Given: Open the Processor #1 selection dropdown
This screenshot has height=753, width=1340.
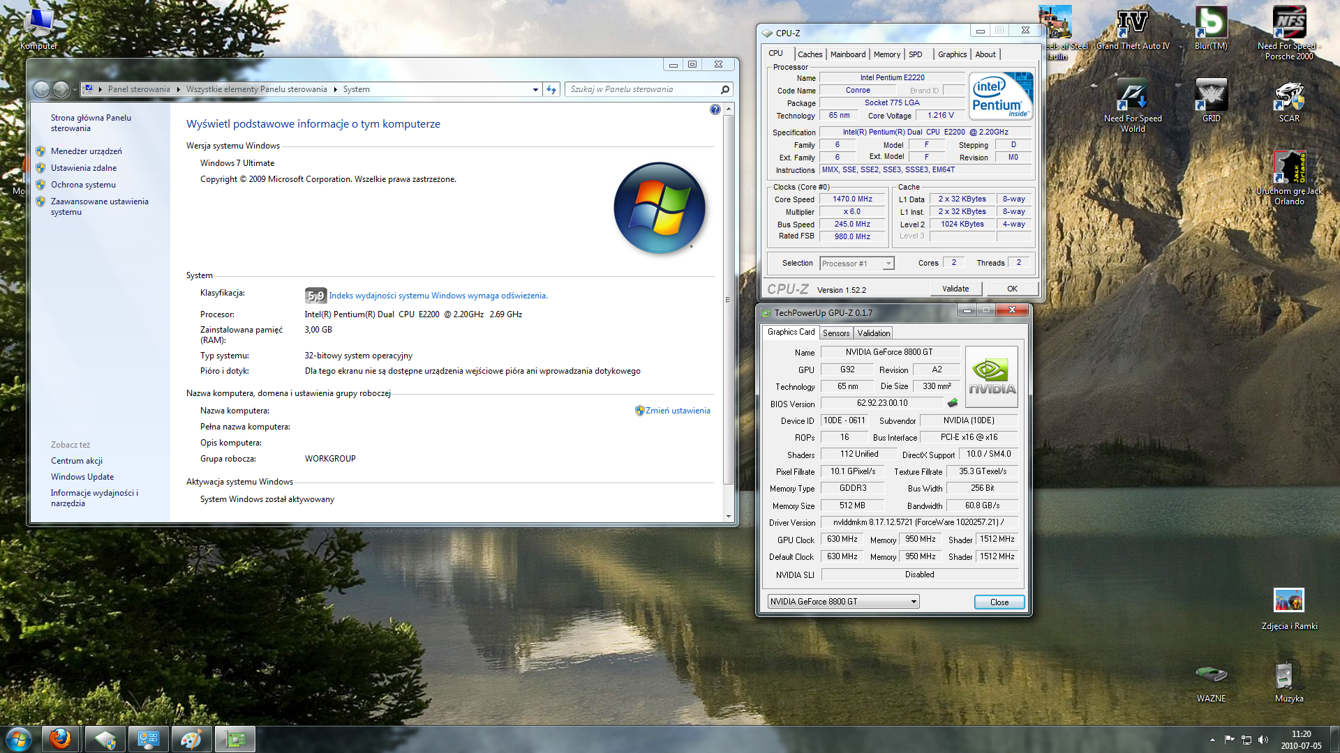Looking at the screenshot, I should click(856, 264).
